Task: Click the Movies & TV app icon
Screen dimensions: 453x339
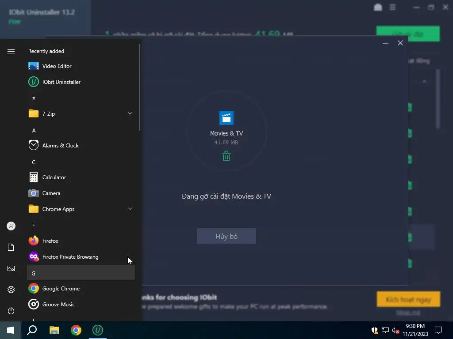Action: pyautogui.click(x=226, y=118)
